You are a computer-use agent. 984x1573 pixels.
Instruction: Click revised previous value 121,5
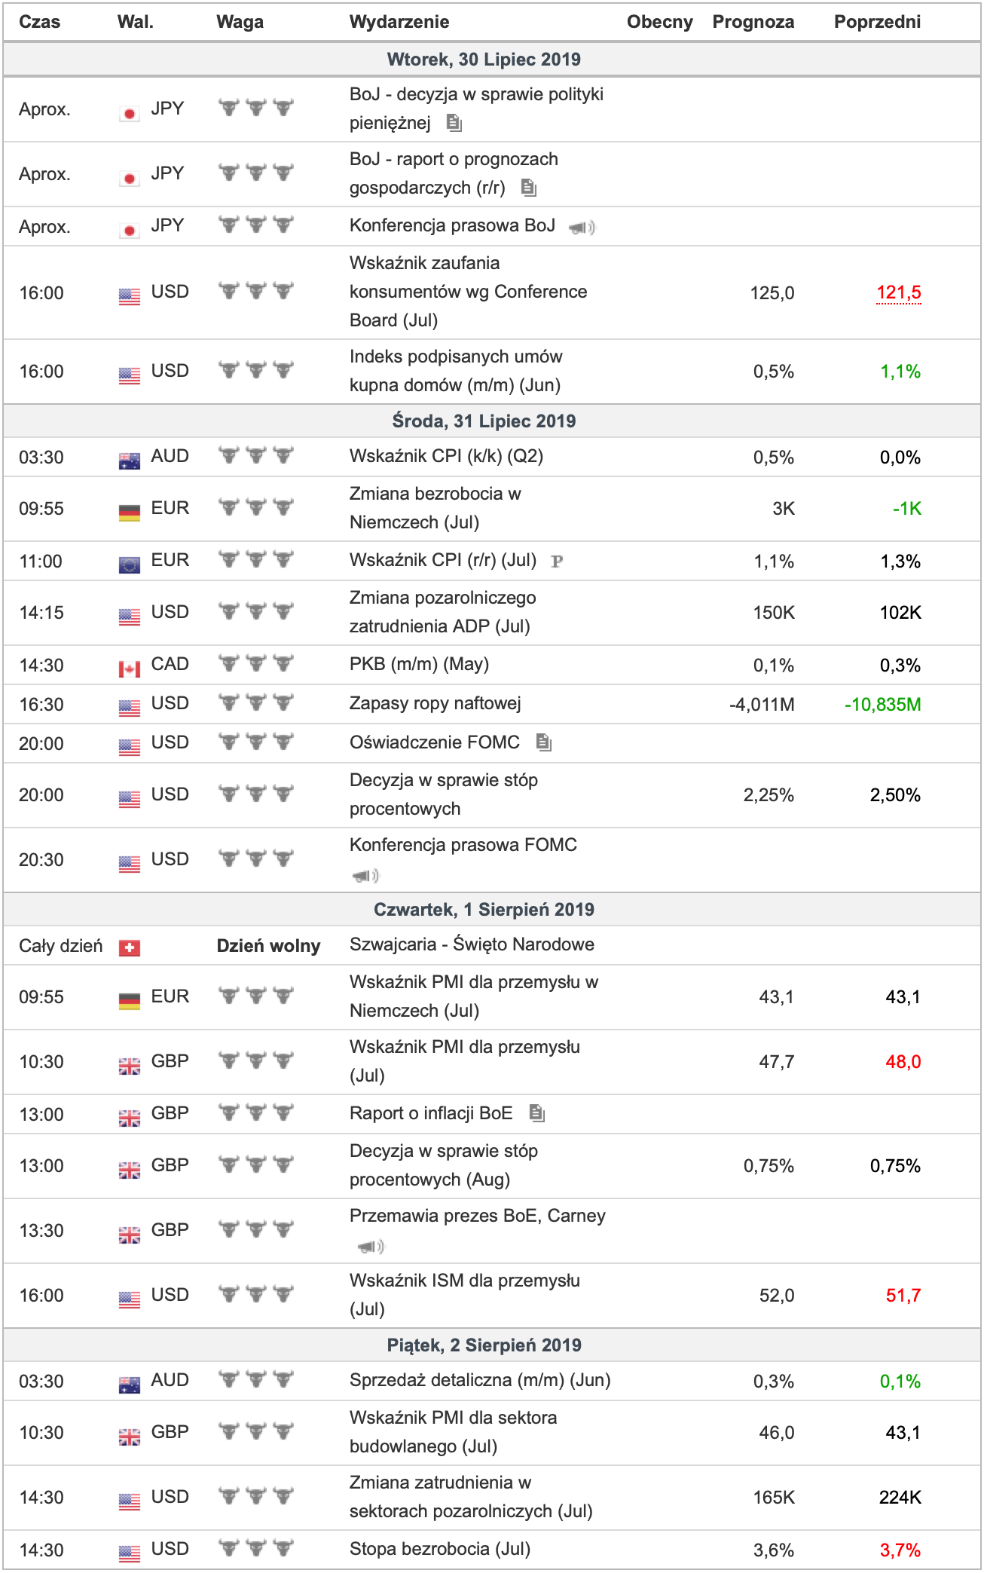coord(898,292)
